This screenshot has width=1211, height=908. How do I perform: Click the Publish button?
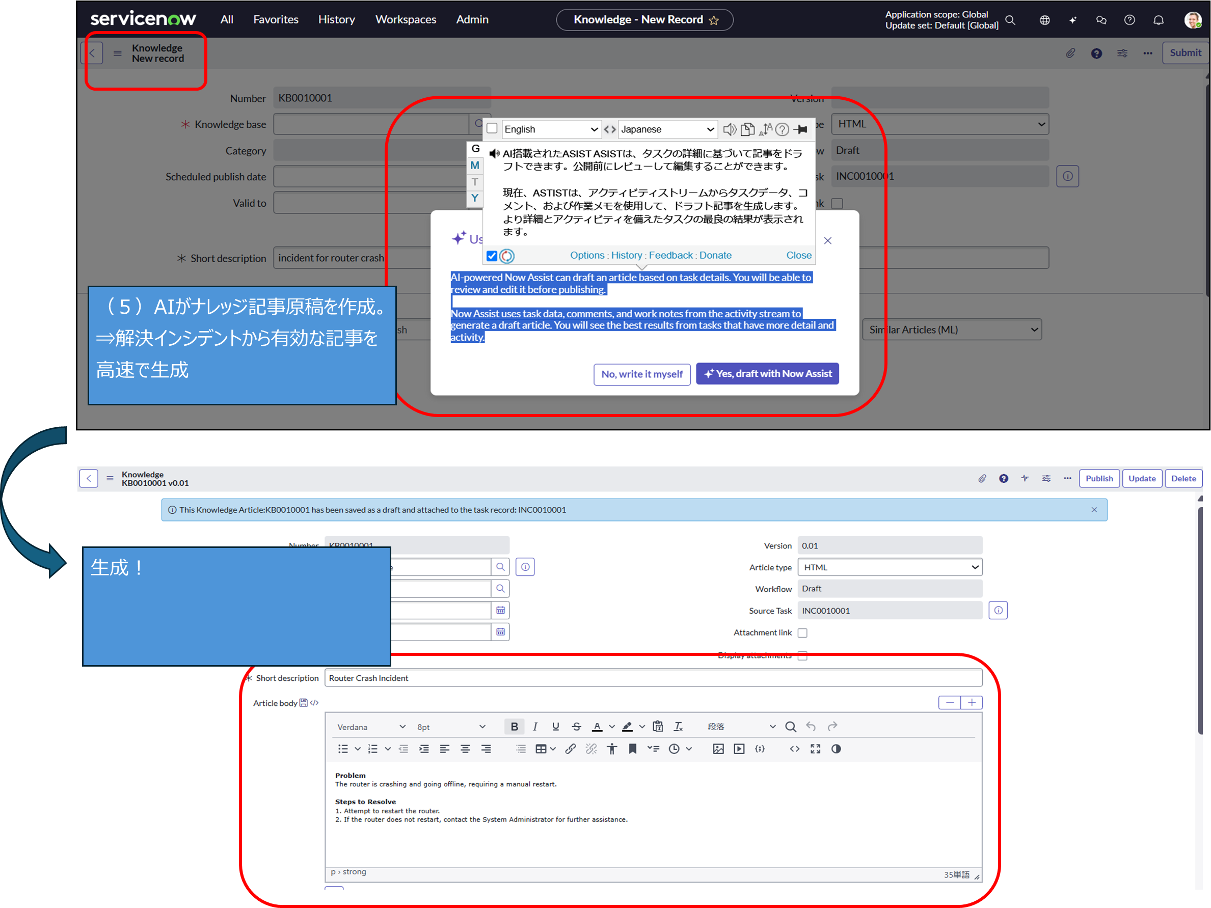click(1099, 478)
